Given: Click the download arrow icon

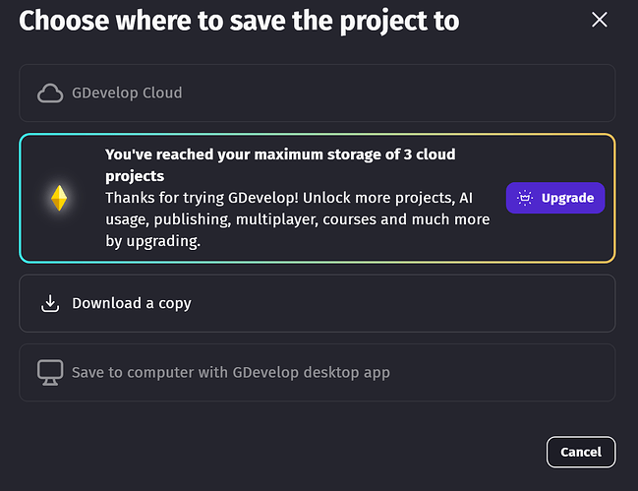Looking at the screenshot, I should coord(50,303).
